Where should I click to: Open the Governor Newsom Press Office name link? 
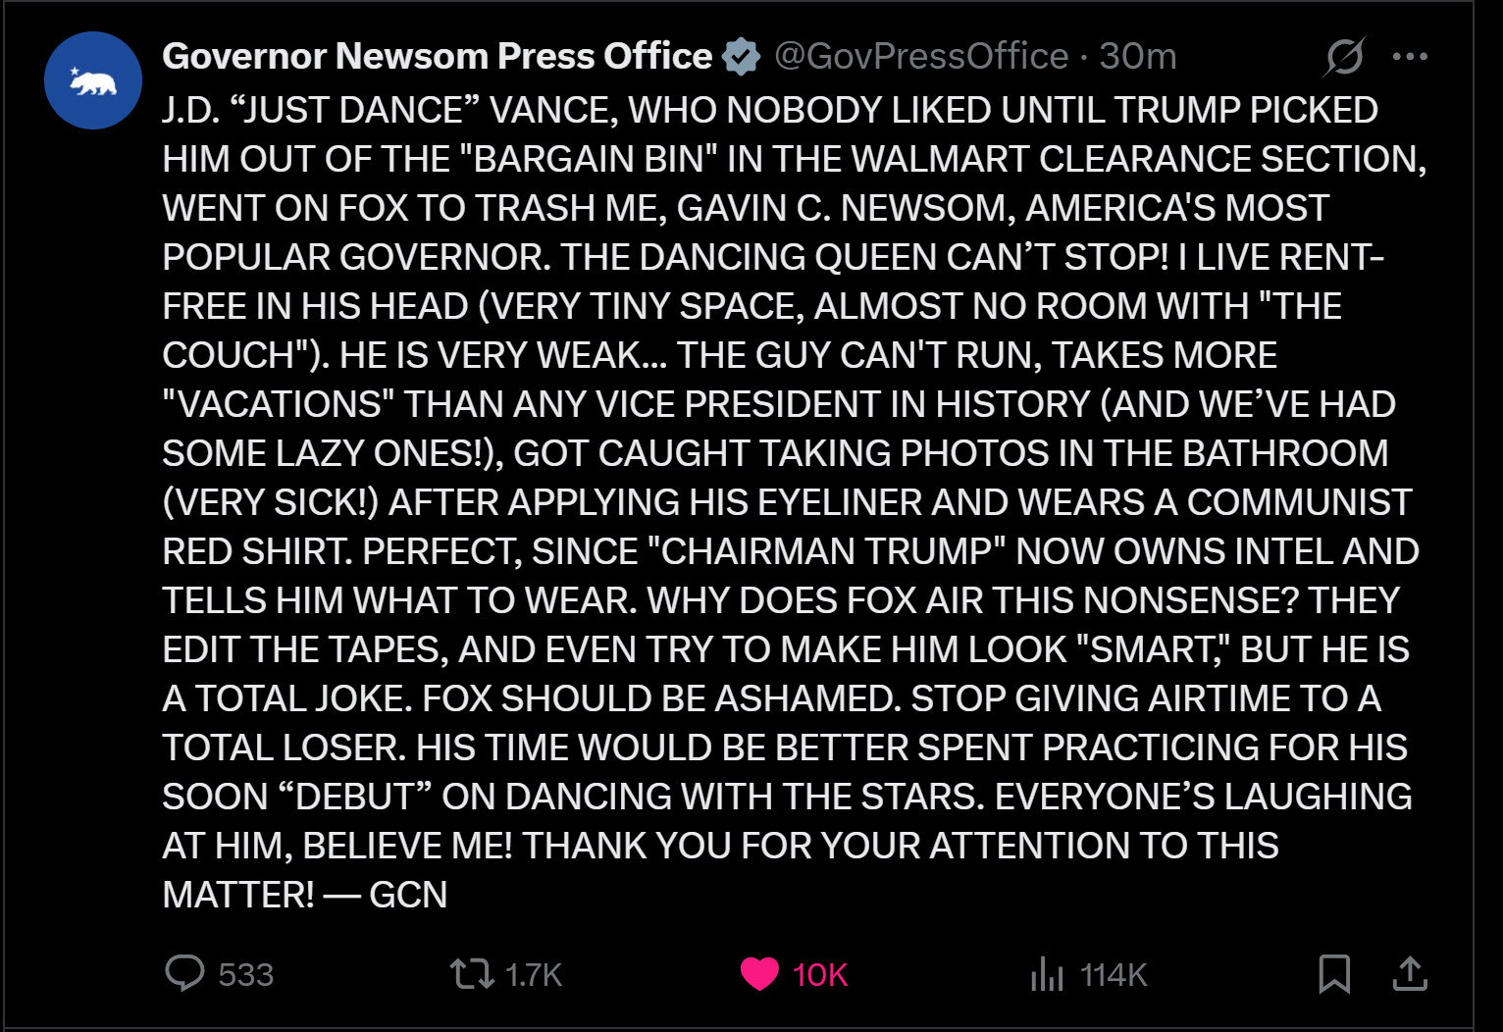click(437, 56)
